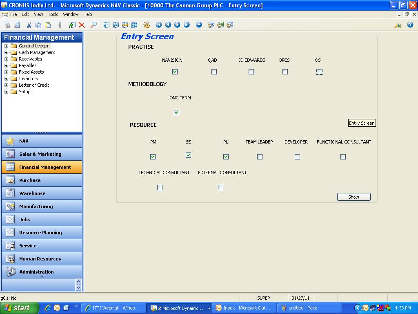Click the FlowFilter toolbar icon
This screenshot has height=314, width=418.
[x=125, y=25]
